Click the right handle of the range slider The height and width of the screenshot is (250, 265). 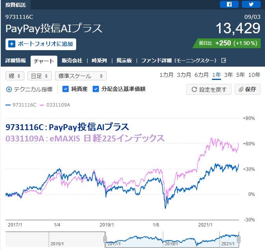pyautogui.click(x=239, y=239)
